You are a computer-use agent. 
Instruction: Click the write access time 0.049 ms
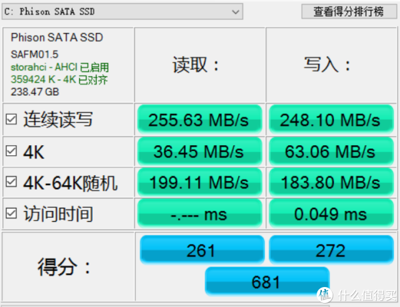331,214
